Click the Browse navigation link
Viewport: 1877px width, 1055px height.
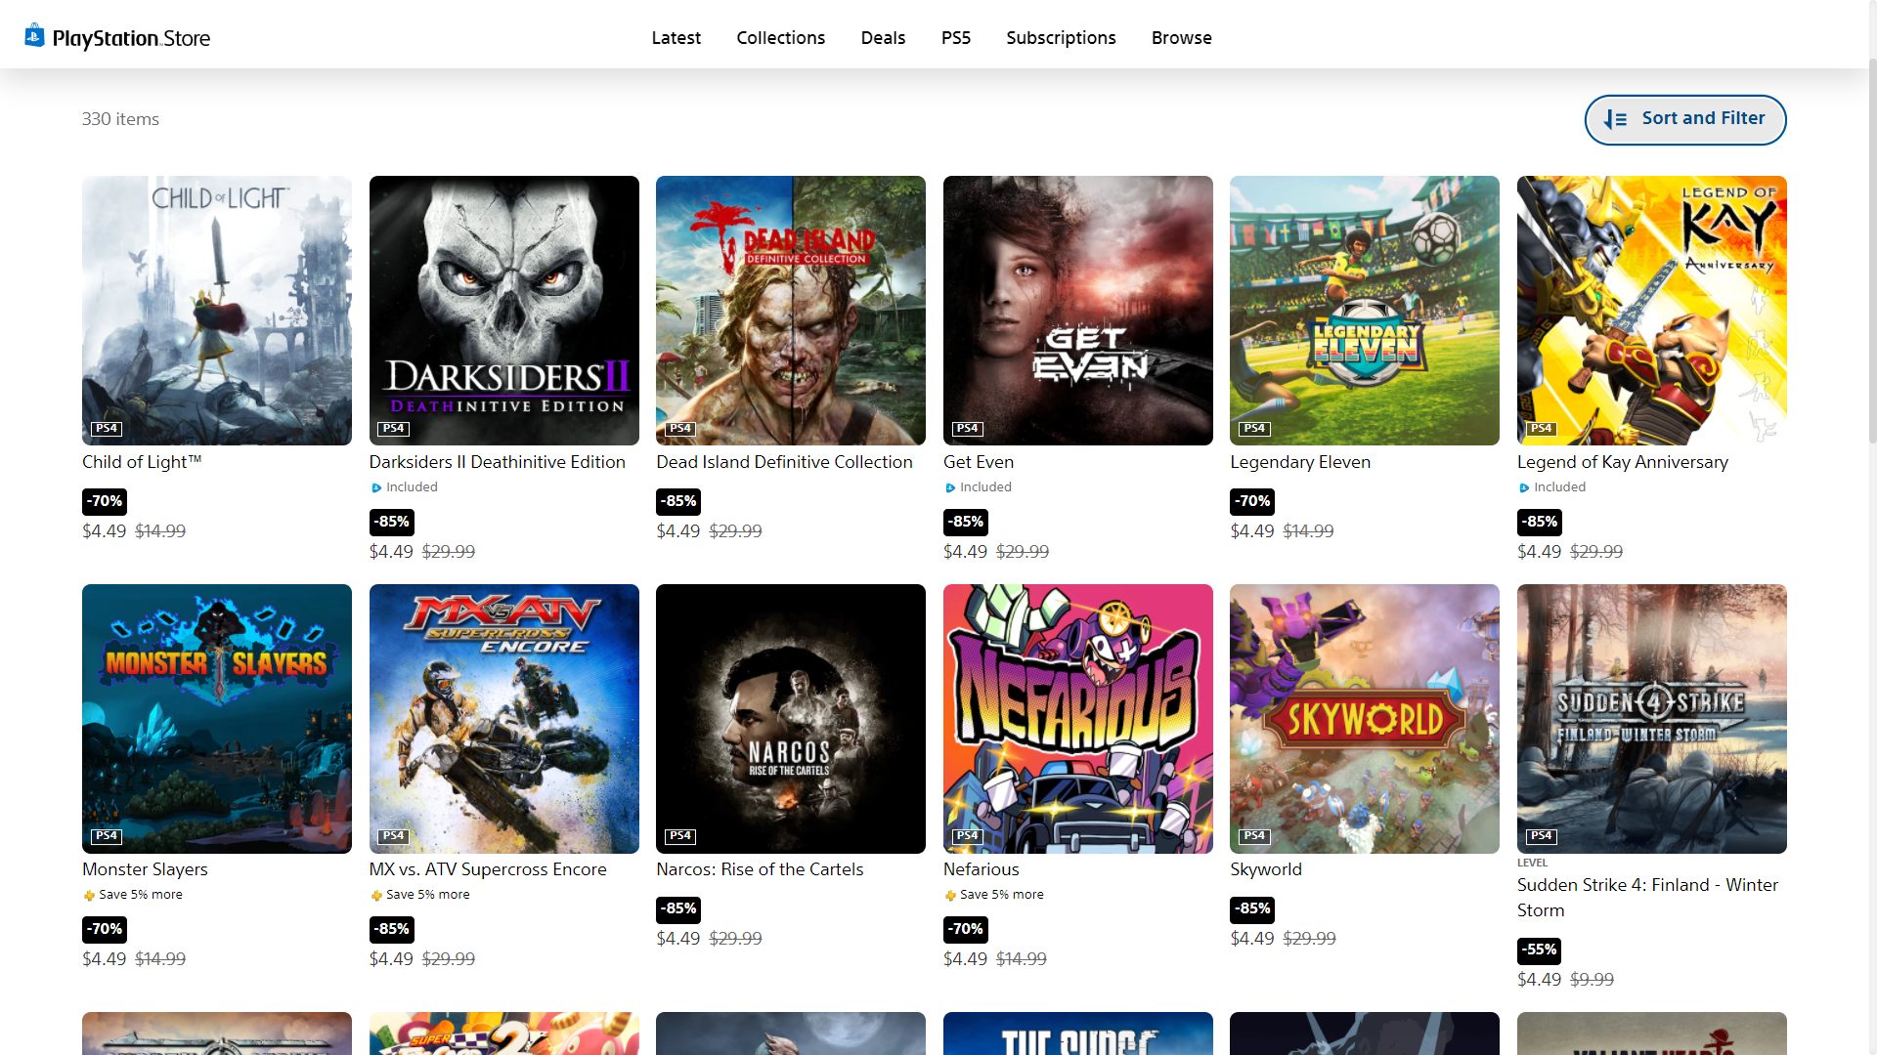pos(1181,38)
